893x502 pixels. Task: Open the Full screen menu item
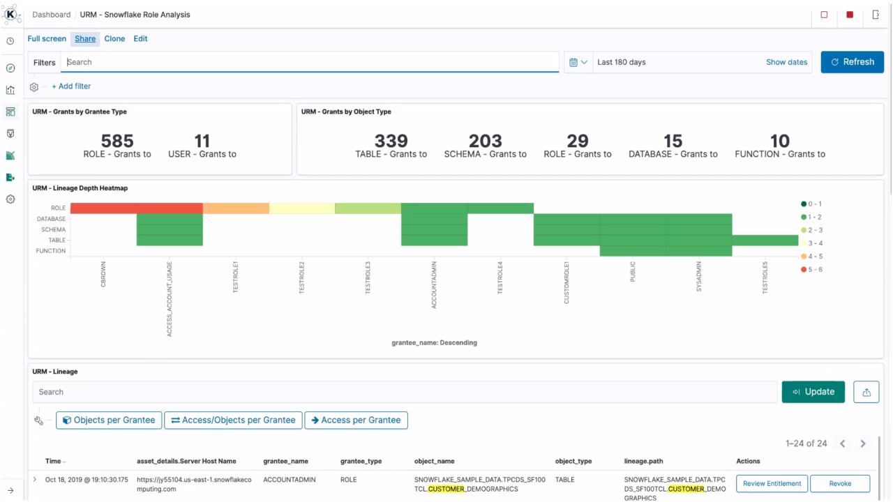[47, 38]
